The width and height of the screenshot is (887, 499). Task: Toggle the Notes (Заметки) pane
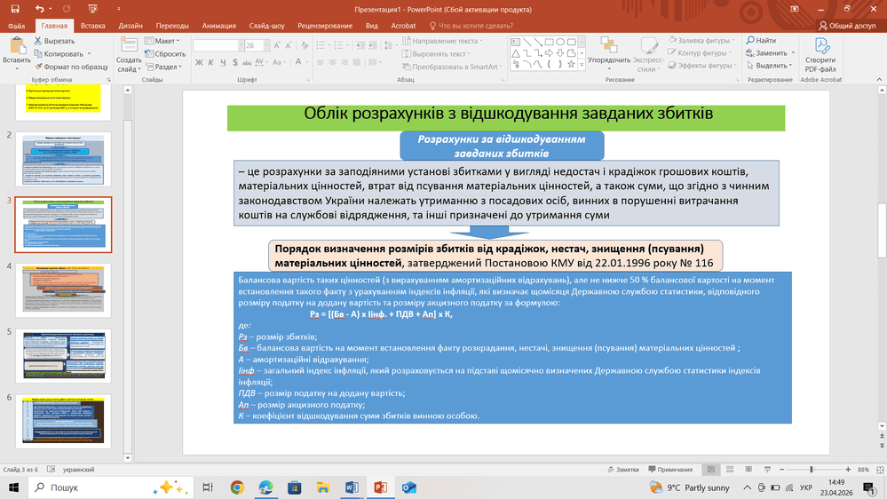[x=622, y=469]
